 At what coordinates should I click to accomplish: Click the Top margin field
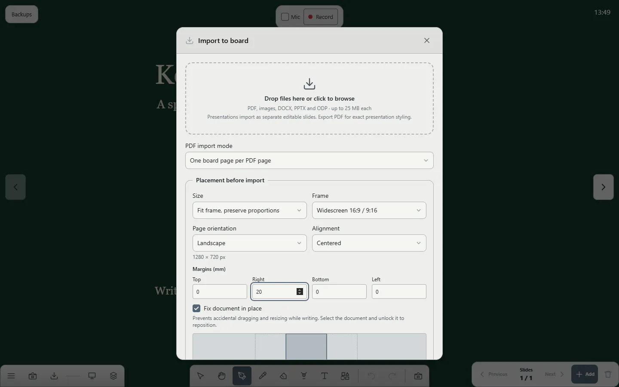[220, 292]
